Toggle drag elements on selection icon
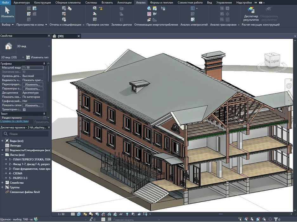297x222 pixels. click(x=264, y=219)
